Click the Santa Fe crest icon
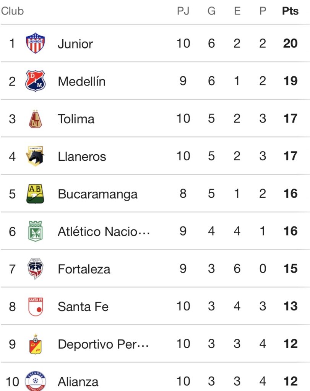The image size is (310, 391). coord(35,306)
